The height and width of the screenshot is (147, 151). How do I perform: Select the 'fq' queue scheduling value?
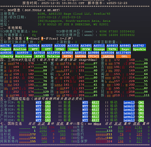click(34, 35)
